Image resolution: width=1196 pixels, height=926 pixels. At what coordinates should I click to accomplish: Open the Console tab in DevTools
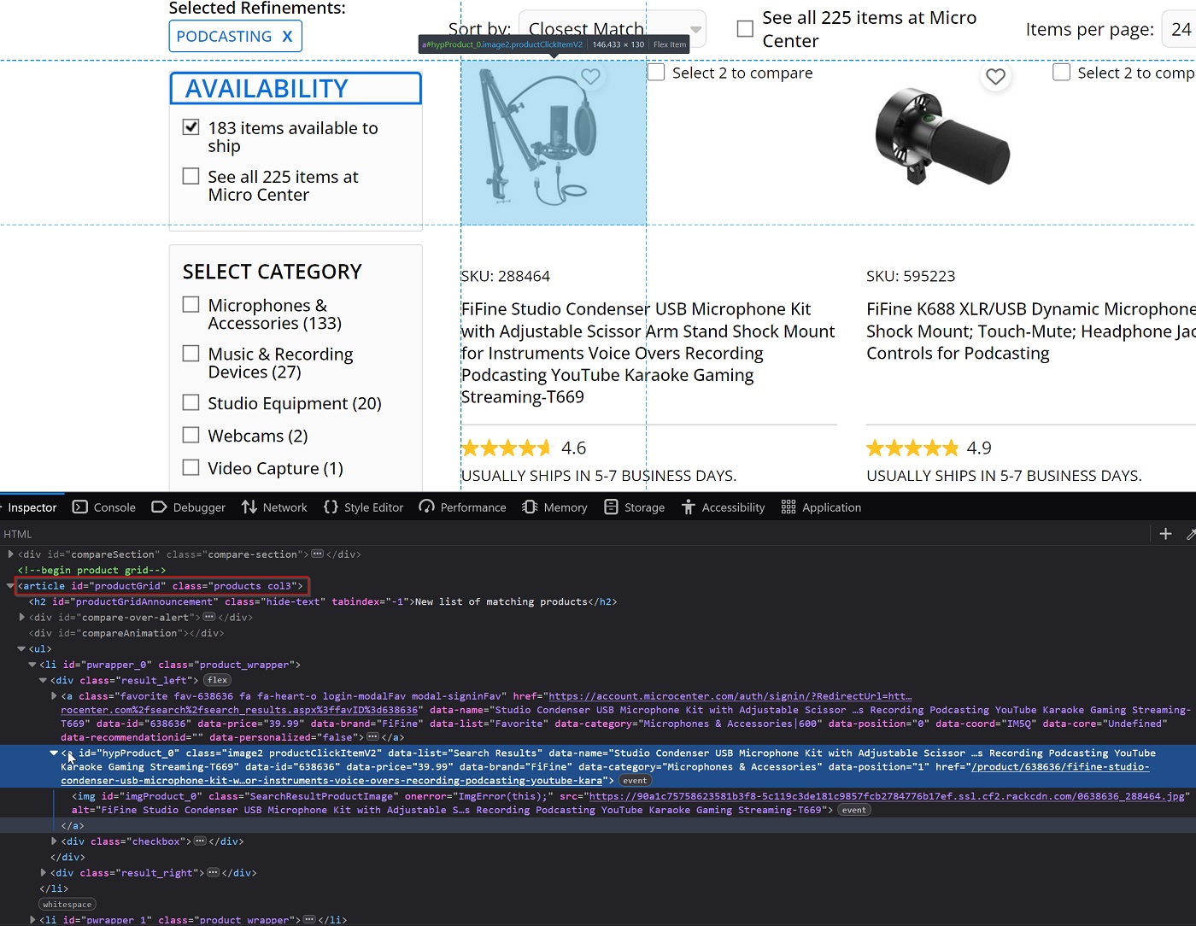click(x=104, y=507)
